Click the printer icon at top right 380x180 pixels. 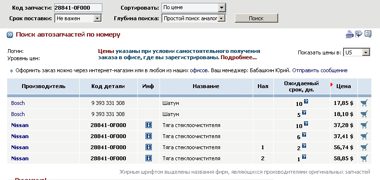[350, 34]
